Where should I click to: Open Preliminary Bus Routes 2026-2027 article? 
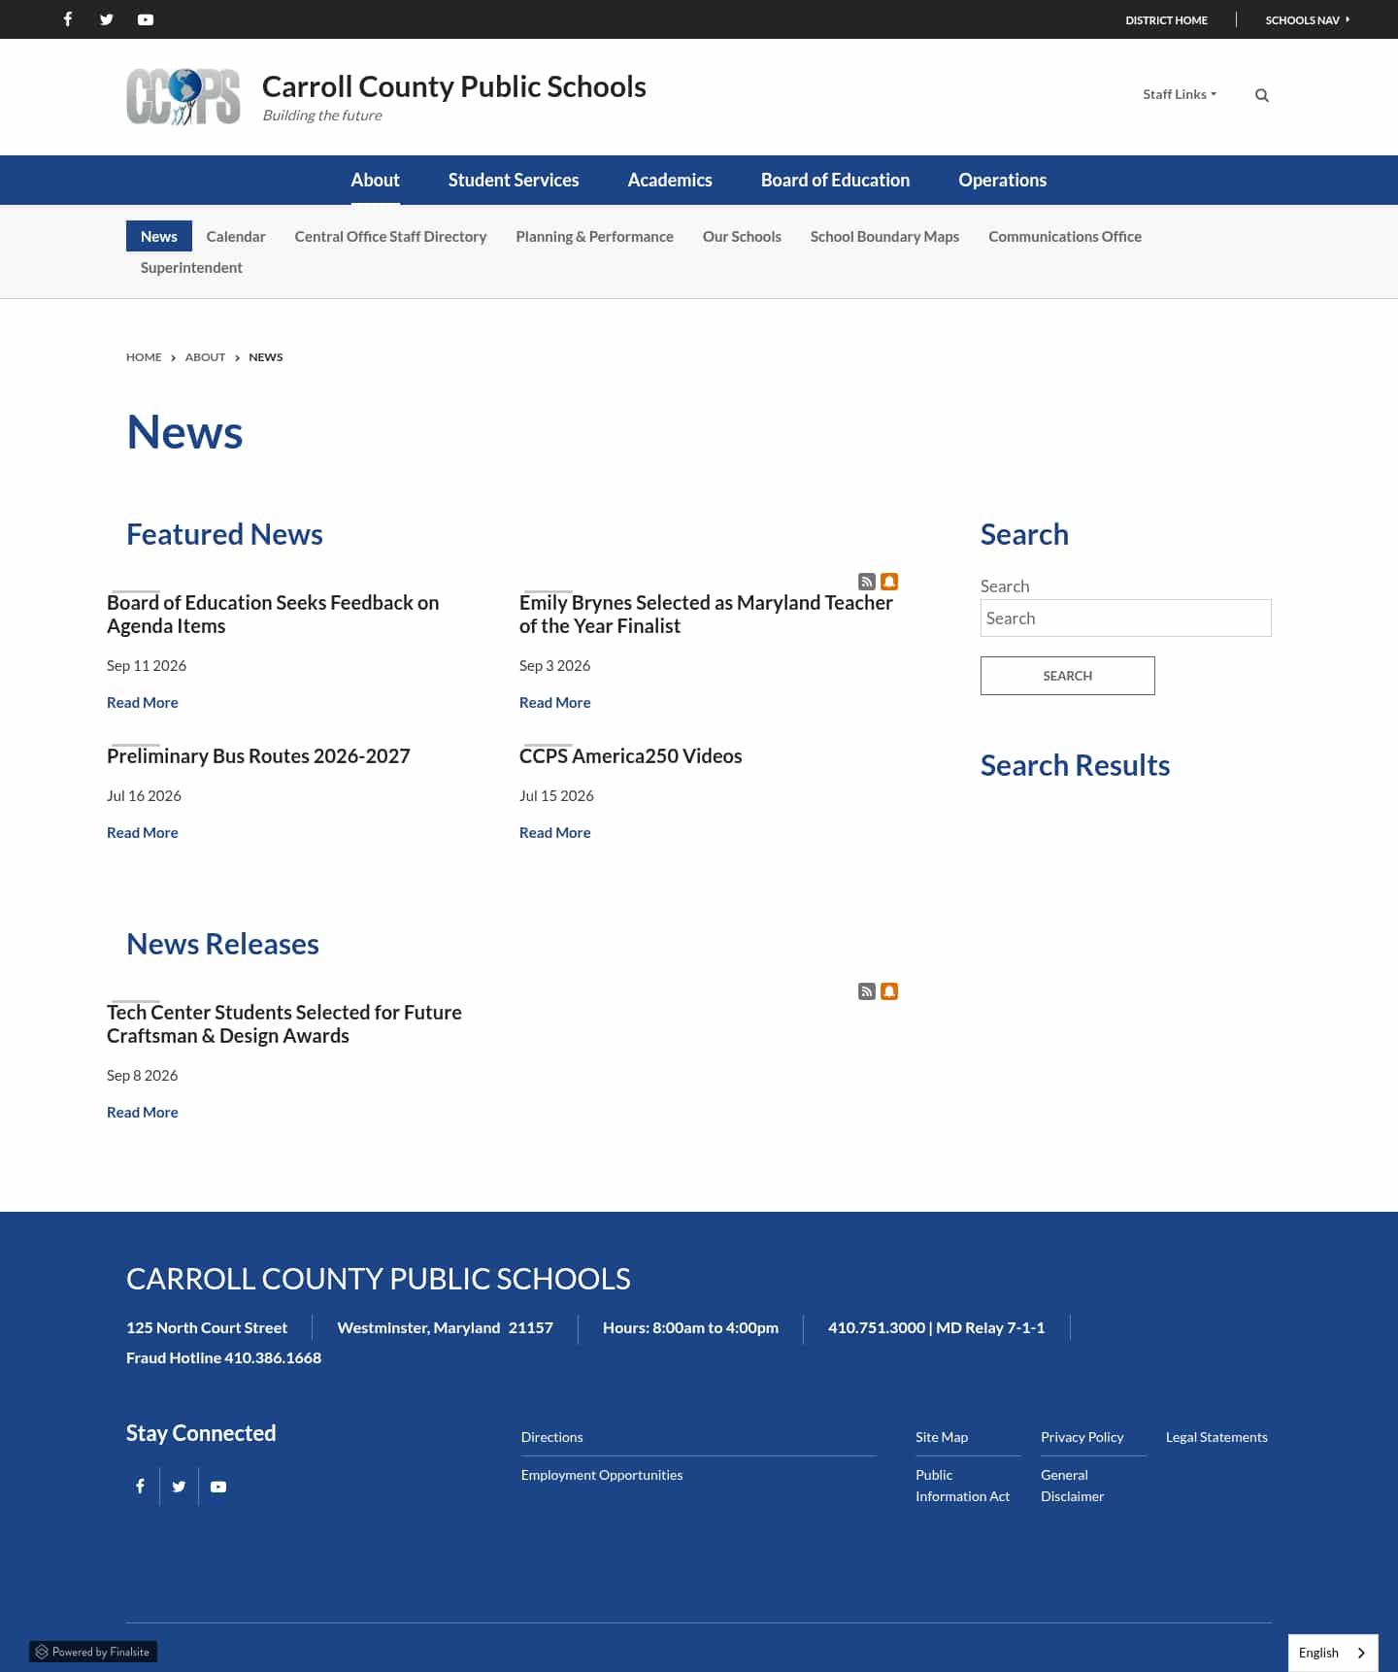click(258, 755)
